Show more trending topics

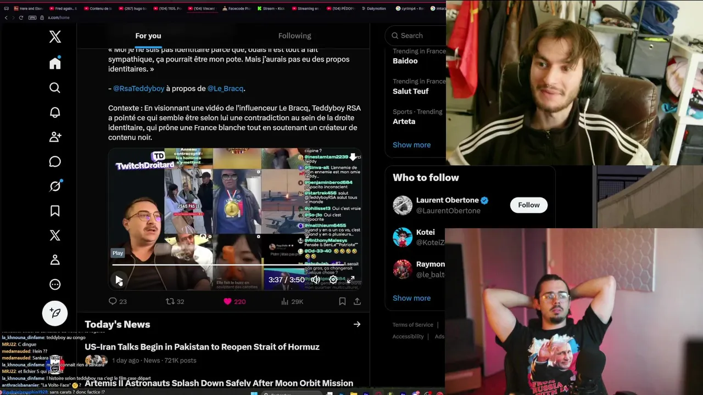[x=411, y=145]
